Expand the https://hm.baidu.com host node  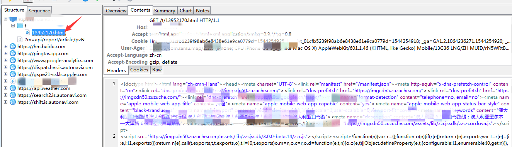pyautogui.click(x=5, y=46)
